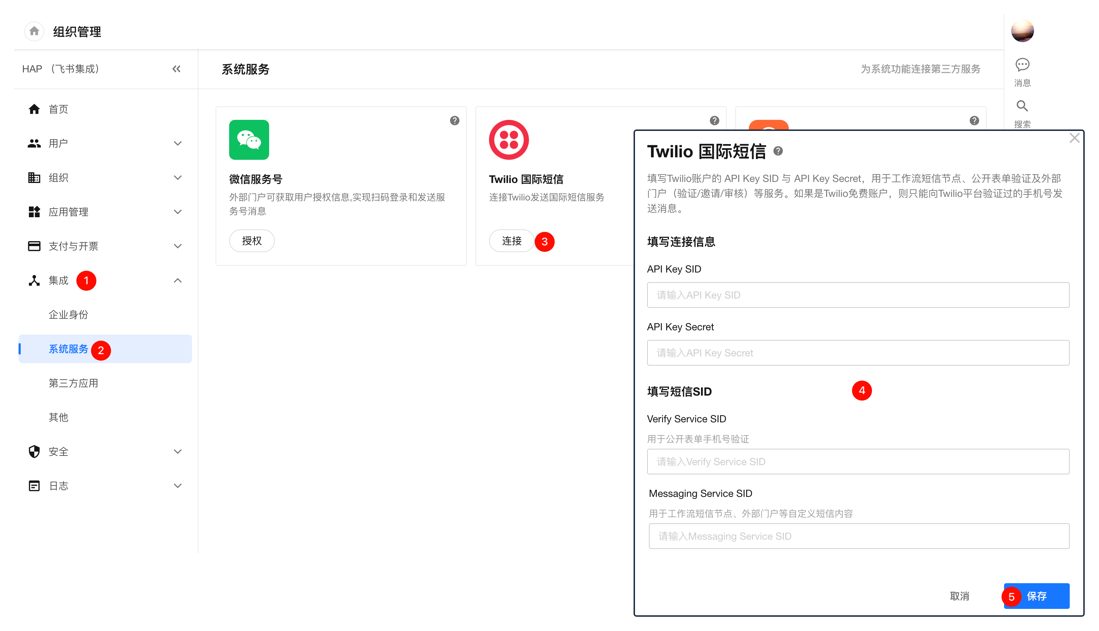Collapse the sidebar with double-chevron icon

[176, 69]
